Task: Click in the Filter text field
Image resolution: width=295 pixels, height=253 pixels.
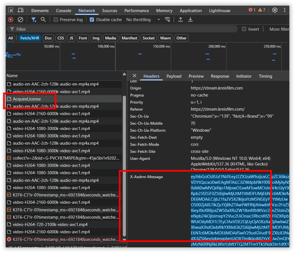Action: [x=124, y=29]
